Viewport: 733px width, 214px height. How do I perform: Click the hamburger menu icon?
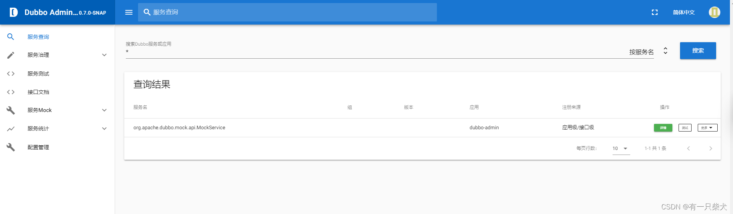[x=129, y=12]
